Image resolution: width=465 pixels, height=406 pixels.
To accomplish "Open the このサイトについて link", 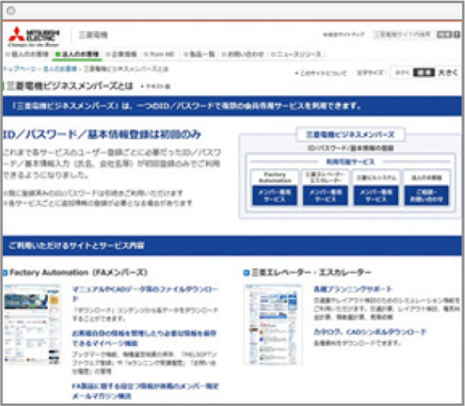I will [x=321, y=73].
